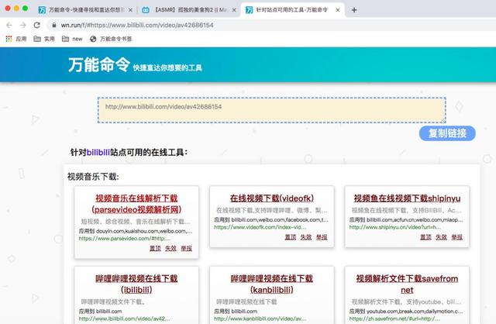Go back with the browser back arrow
This screenshot has width=496, height=324.
9,25
